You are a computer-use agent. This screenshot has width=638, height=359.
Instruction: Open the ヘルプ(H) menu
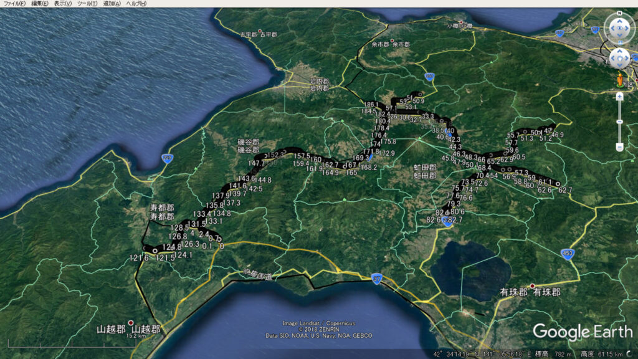click(x=136, y=4)
